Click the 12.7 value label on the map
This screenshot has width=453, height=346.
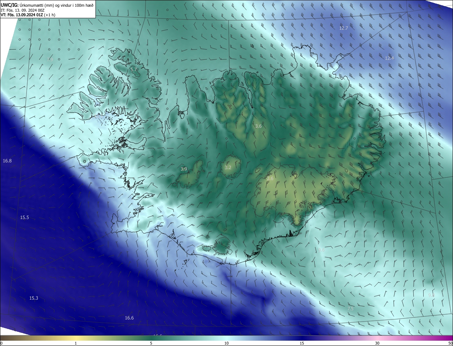click(x=344, y=28)
